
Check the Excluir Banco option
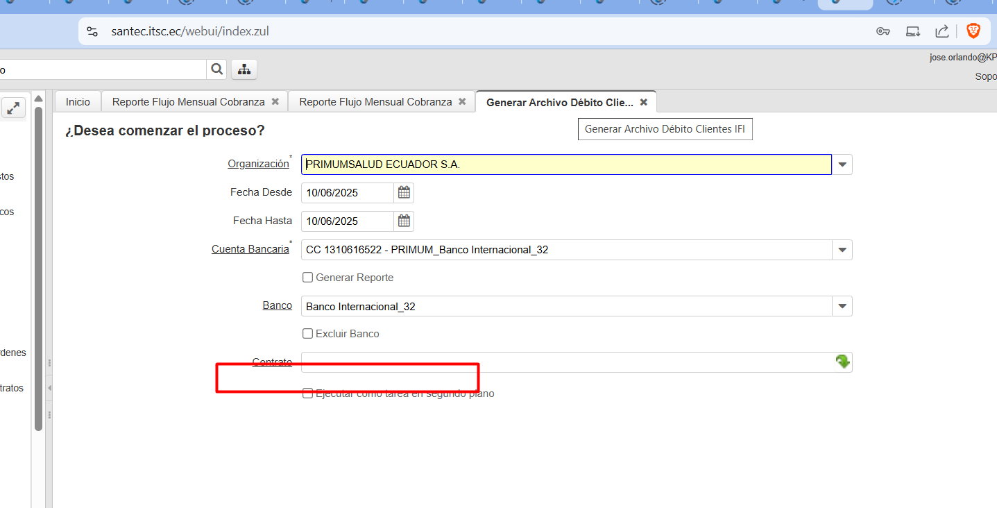308,334
